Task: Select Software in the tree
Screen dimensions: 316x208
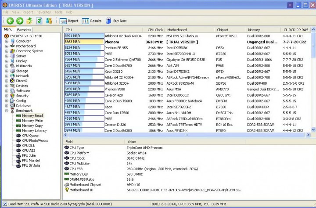Action: 23,91
